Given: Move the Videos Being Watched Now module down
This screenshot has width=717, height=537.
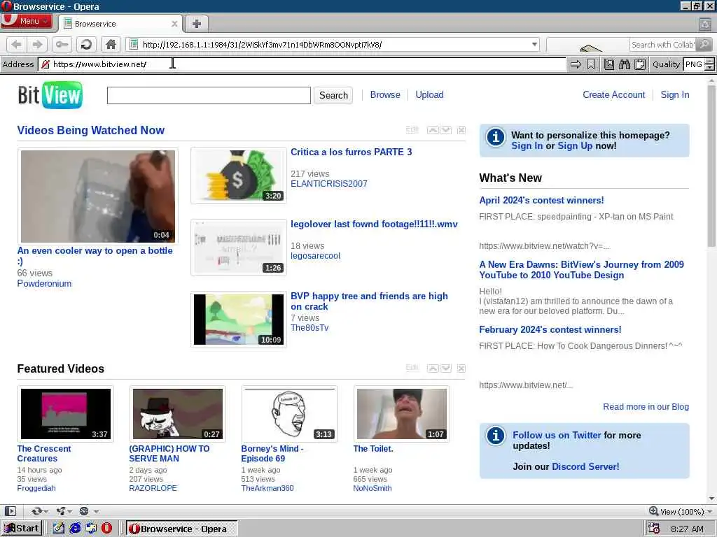Looking at the screenshot, I should tap(446, 130).
